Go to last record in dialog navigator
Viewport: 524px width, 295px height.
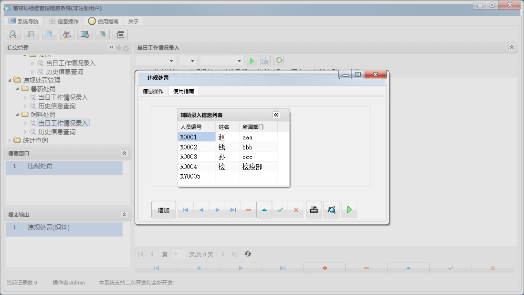(233, 210)
